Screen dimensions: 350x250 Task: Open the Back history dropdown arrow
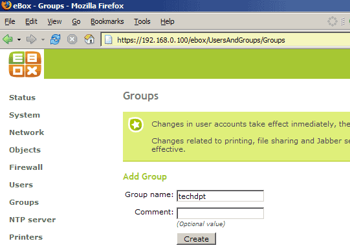click(x=19, y=40)
